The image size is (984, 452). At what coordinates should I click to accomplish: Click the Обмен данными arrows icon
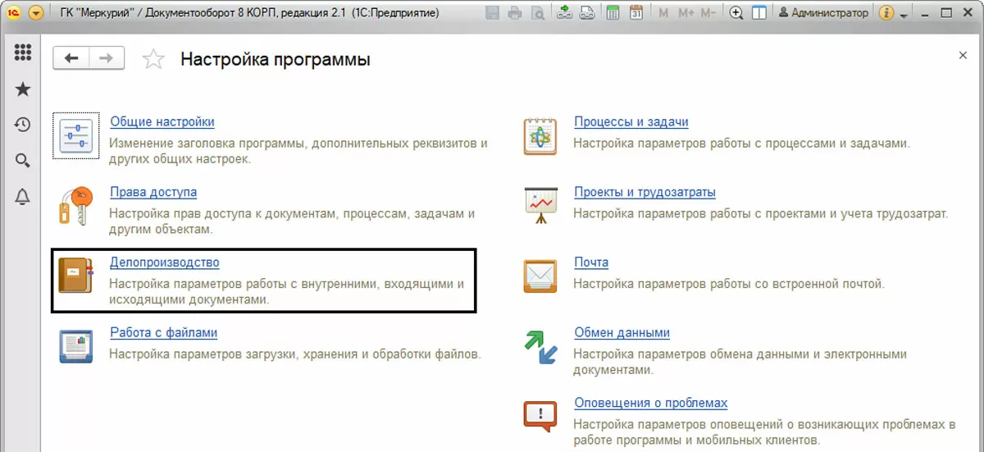[540, 346]
